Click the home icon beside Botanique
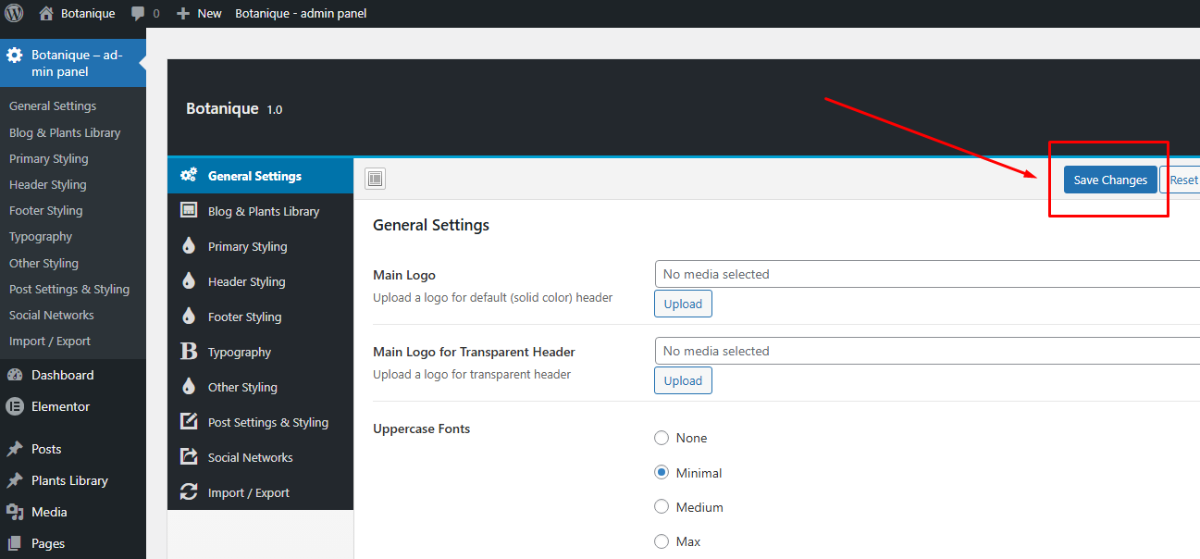The image size is (1200, 559). coord(46,13)
